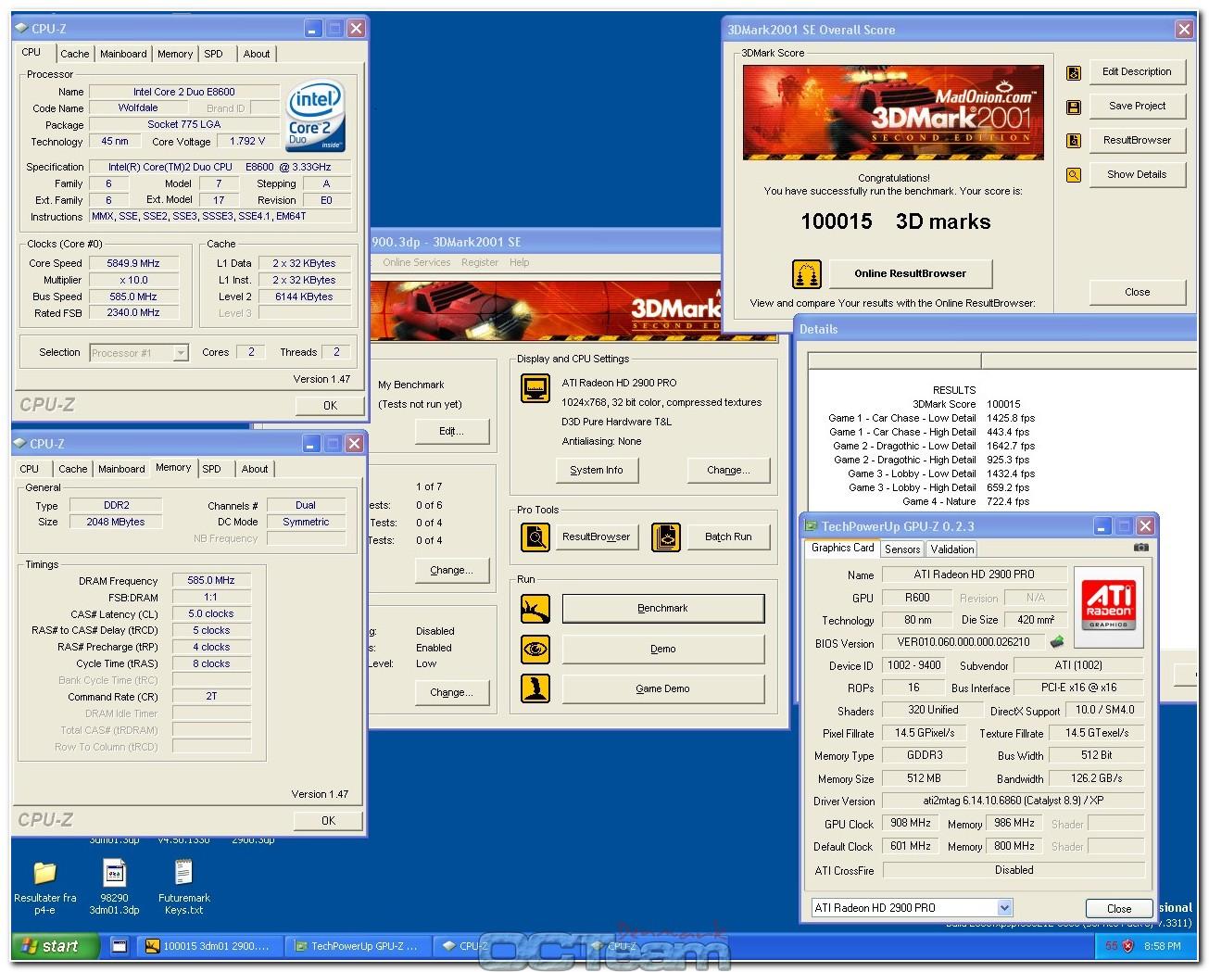Open the Sensors tab in GPU-Z

902,549
